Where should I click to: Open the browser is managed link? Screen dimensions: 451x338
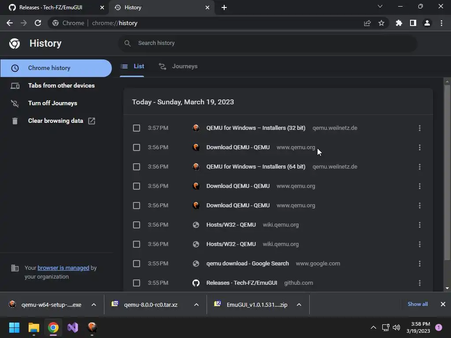(63, 268)
